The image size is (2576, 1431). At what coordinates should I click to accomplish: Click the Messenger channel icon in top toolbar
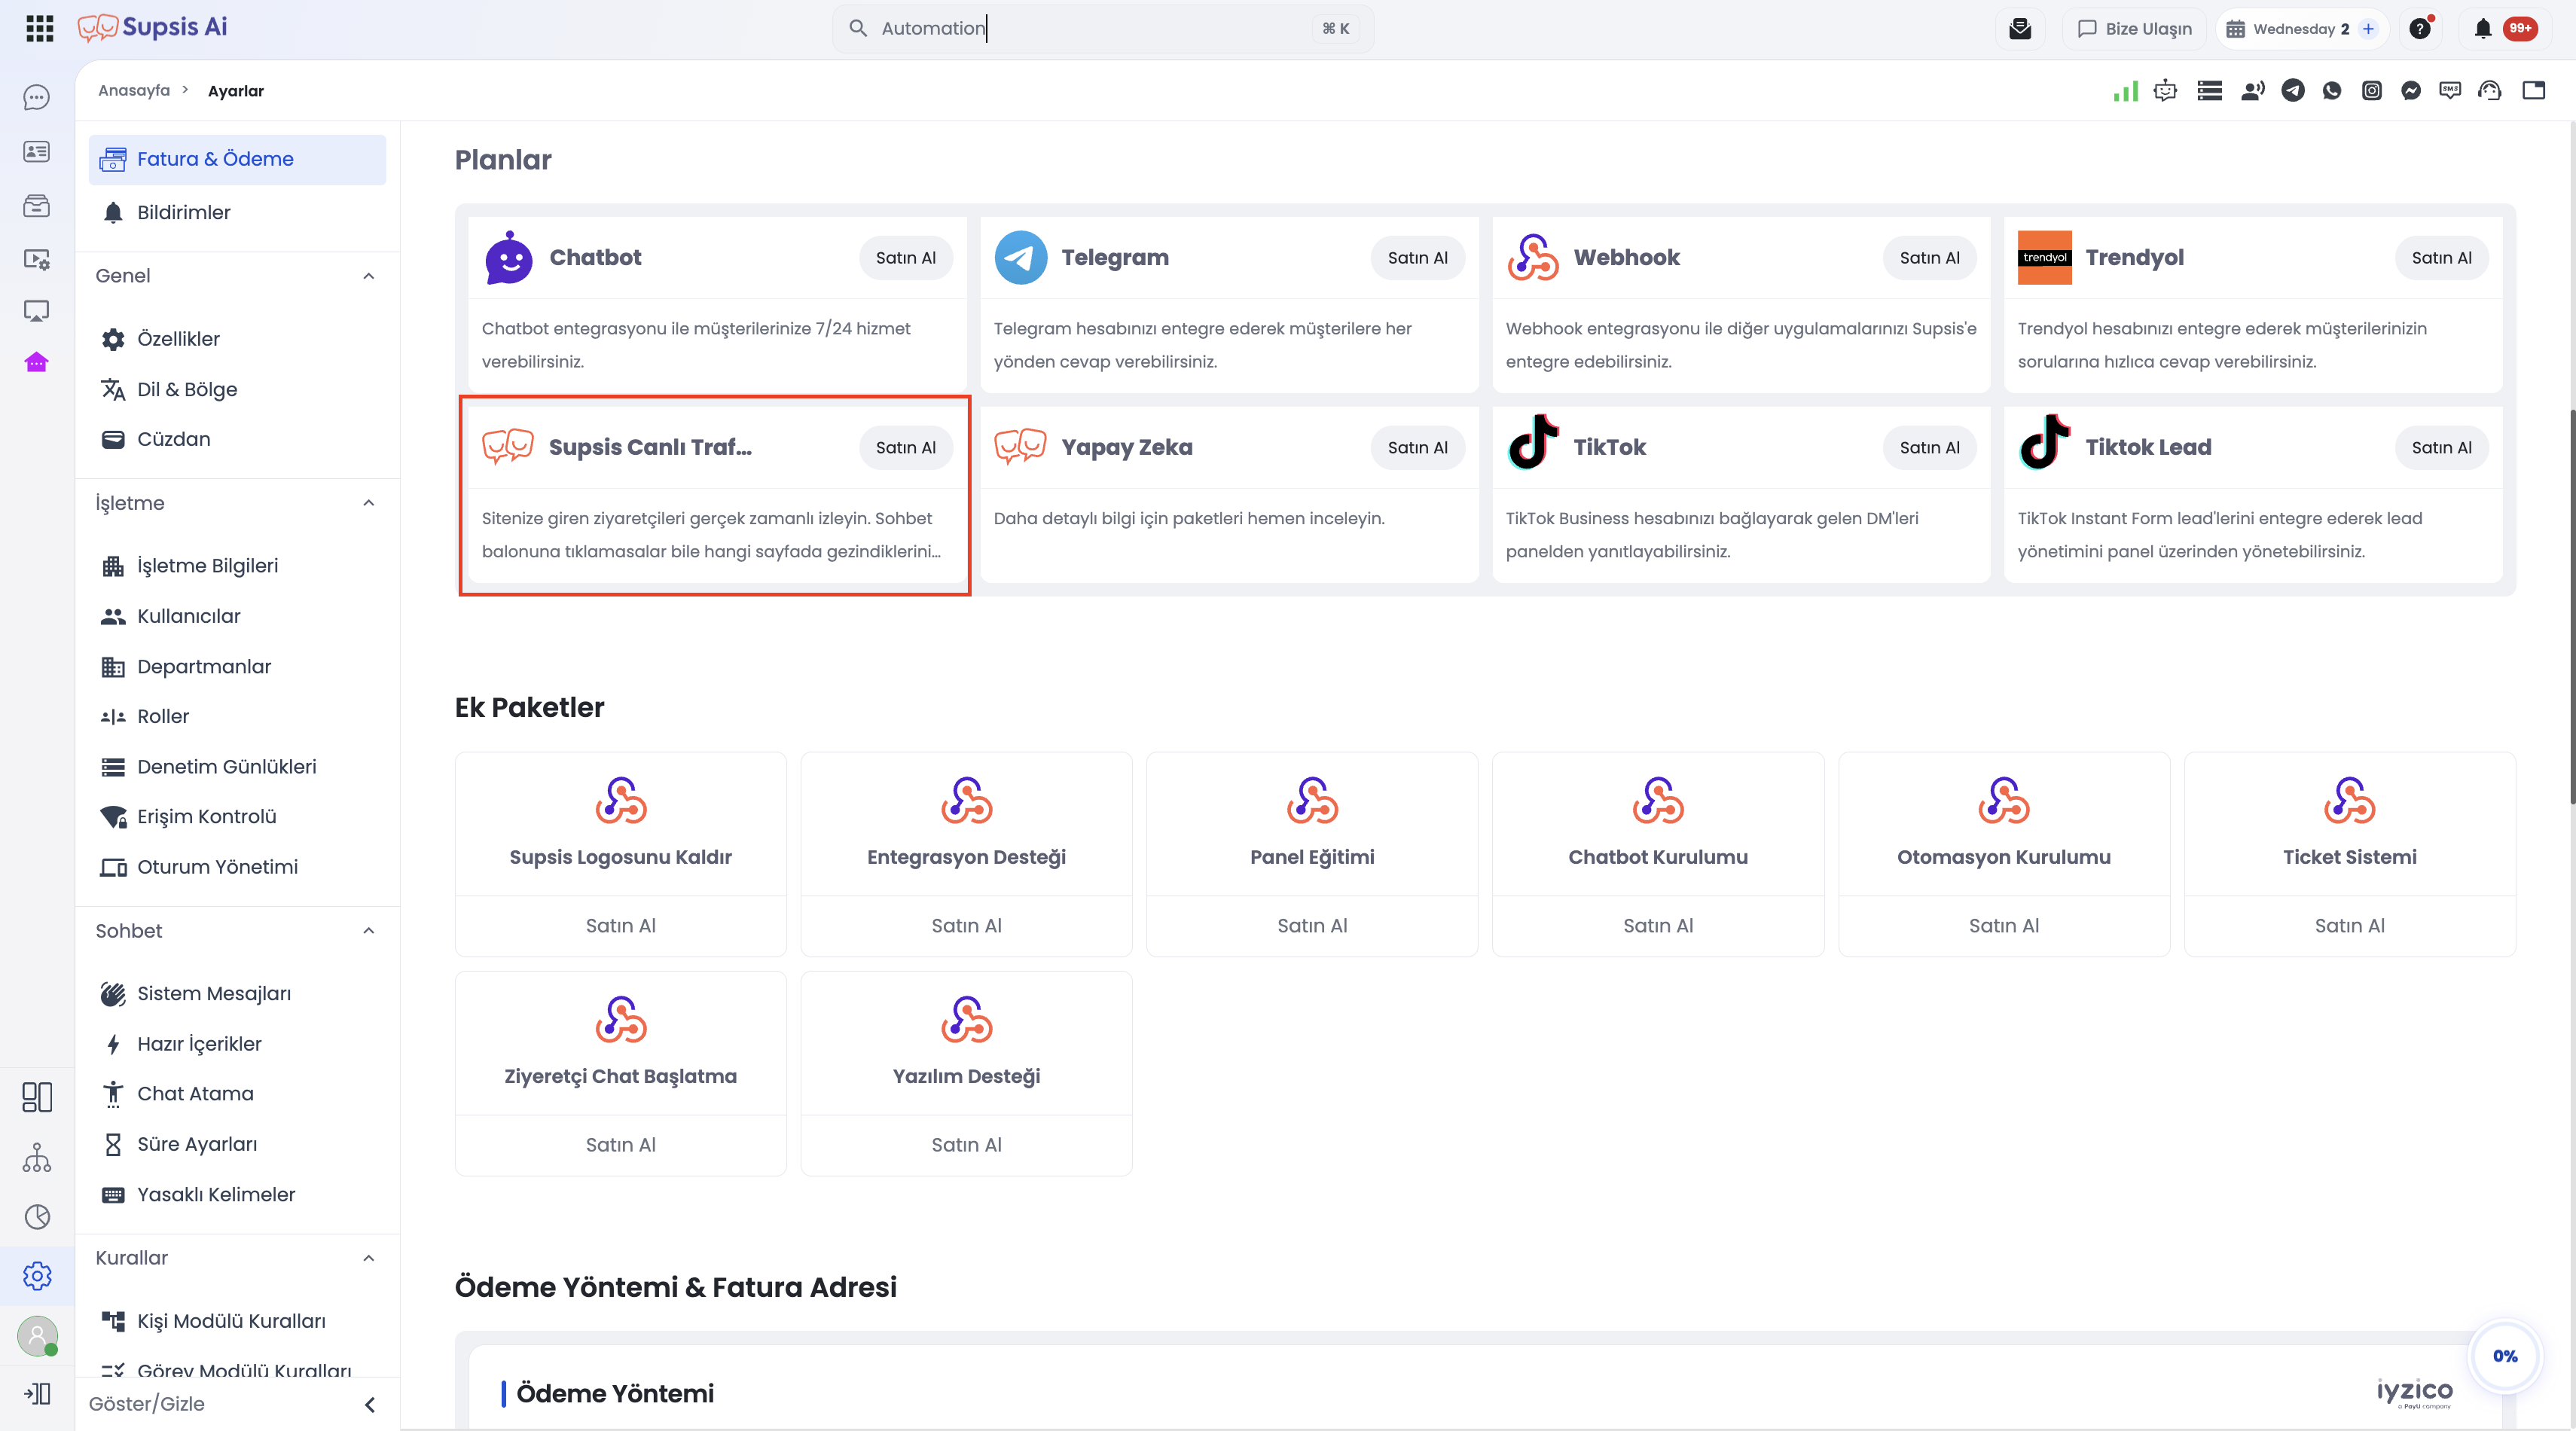(2411, 91)
